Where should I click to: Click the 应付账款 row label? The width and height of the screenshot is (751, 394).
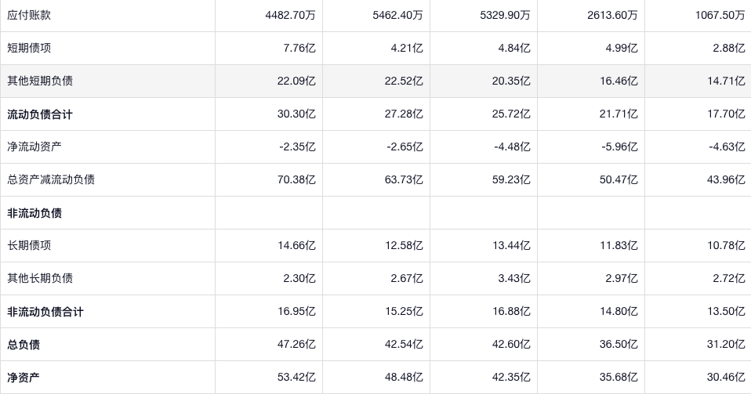coord(29,15)
